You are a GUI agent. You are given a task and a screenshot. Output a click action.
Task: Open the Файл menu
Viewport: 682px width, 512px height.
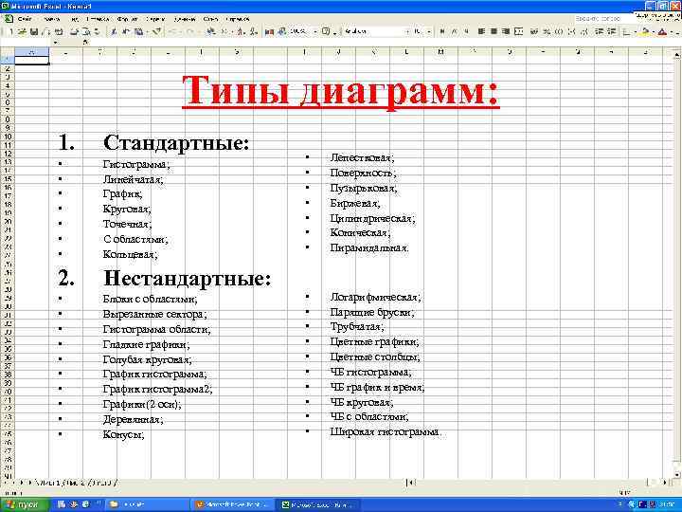click(x=25, y=19)
